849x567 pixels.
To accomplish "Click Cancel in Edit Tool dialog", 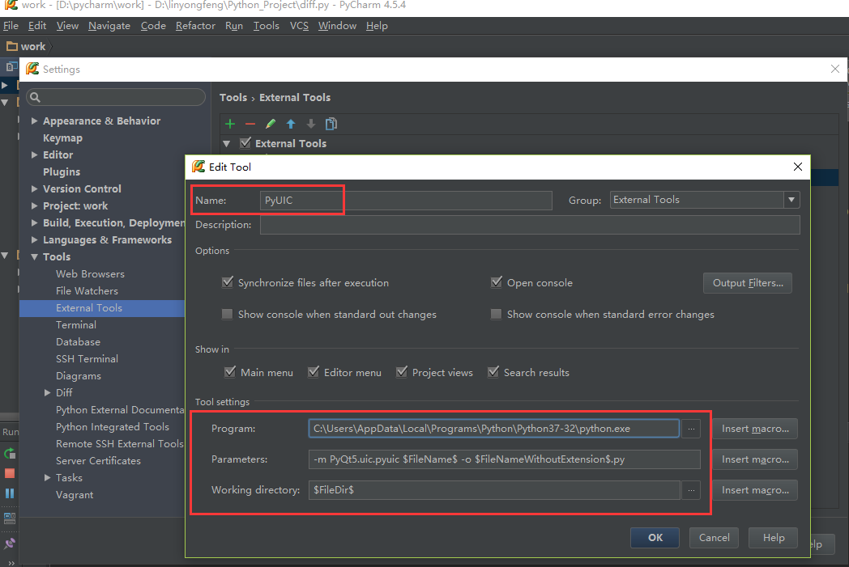I will click(715, 538).
